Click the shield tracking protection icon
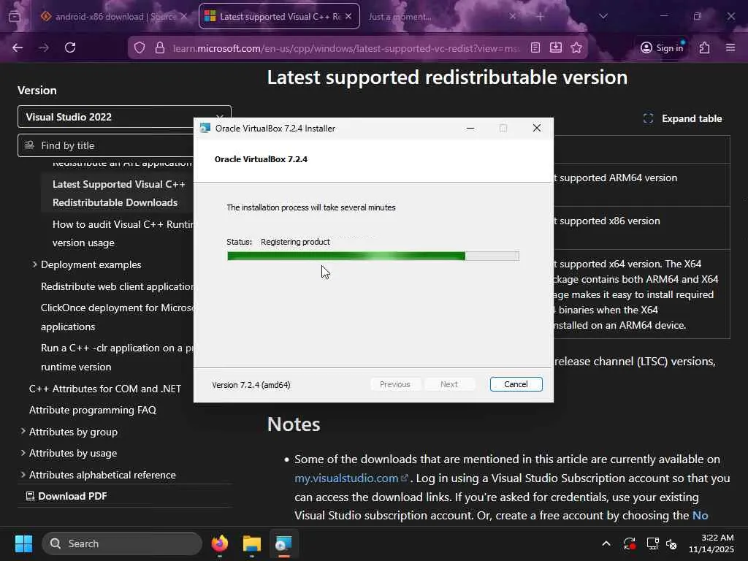748x561 pixels. [140, 47]
